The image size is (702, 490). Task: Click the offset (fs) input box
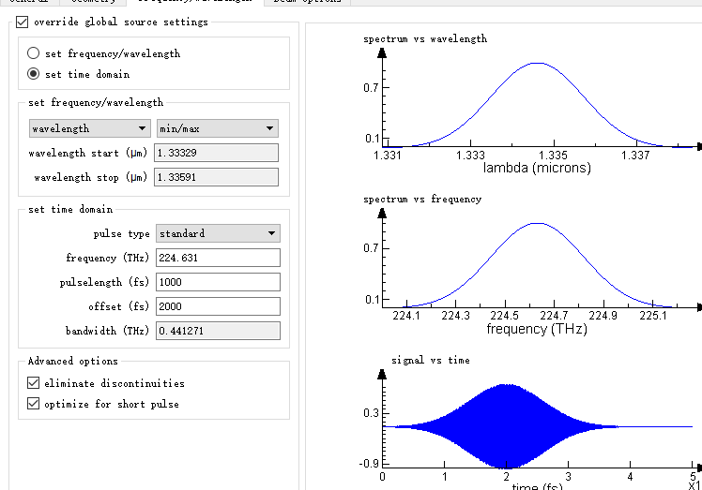tap(218, 306)
